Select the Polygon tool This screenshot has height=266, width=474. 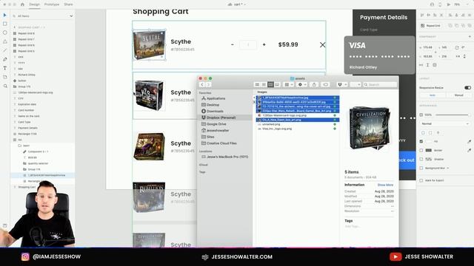5,41
